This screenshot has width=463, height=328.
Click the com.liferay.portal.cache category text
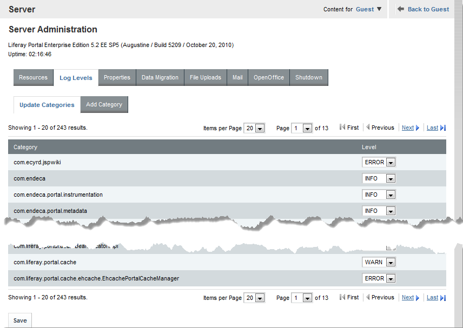coord(45,262)
